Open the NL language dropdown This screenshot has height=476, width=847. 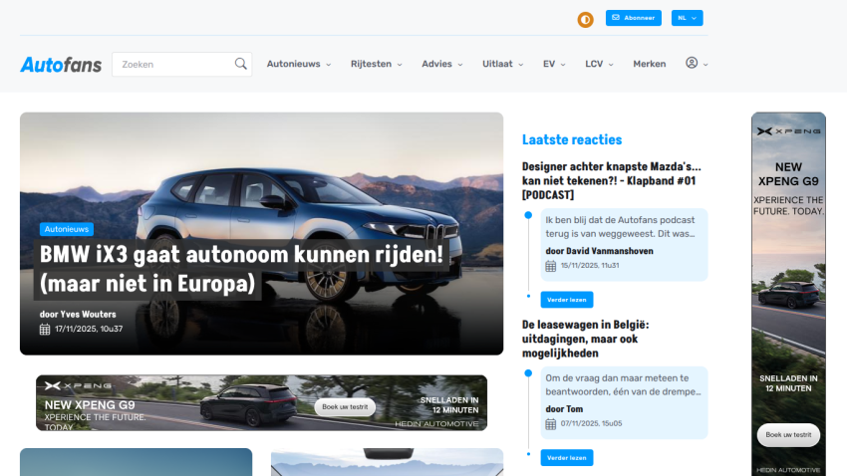(x=687, y=18)
